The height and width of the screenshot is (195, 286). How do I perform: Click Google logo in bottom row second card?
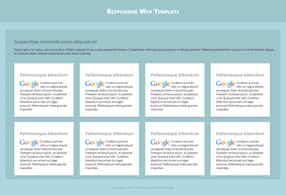coord(95,143)
